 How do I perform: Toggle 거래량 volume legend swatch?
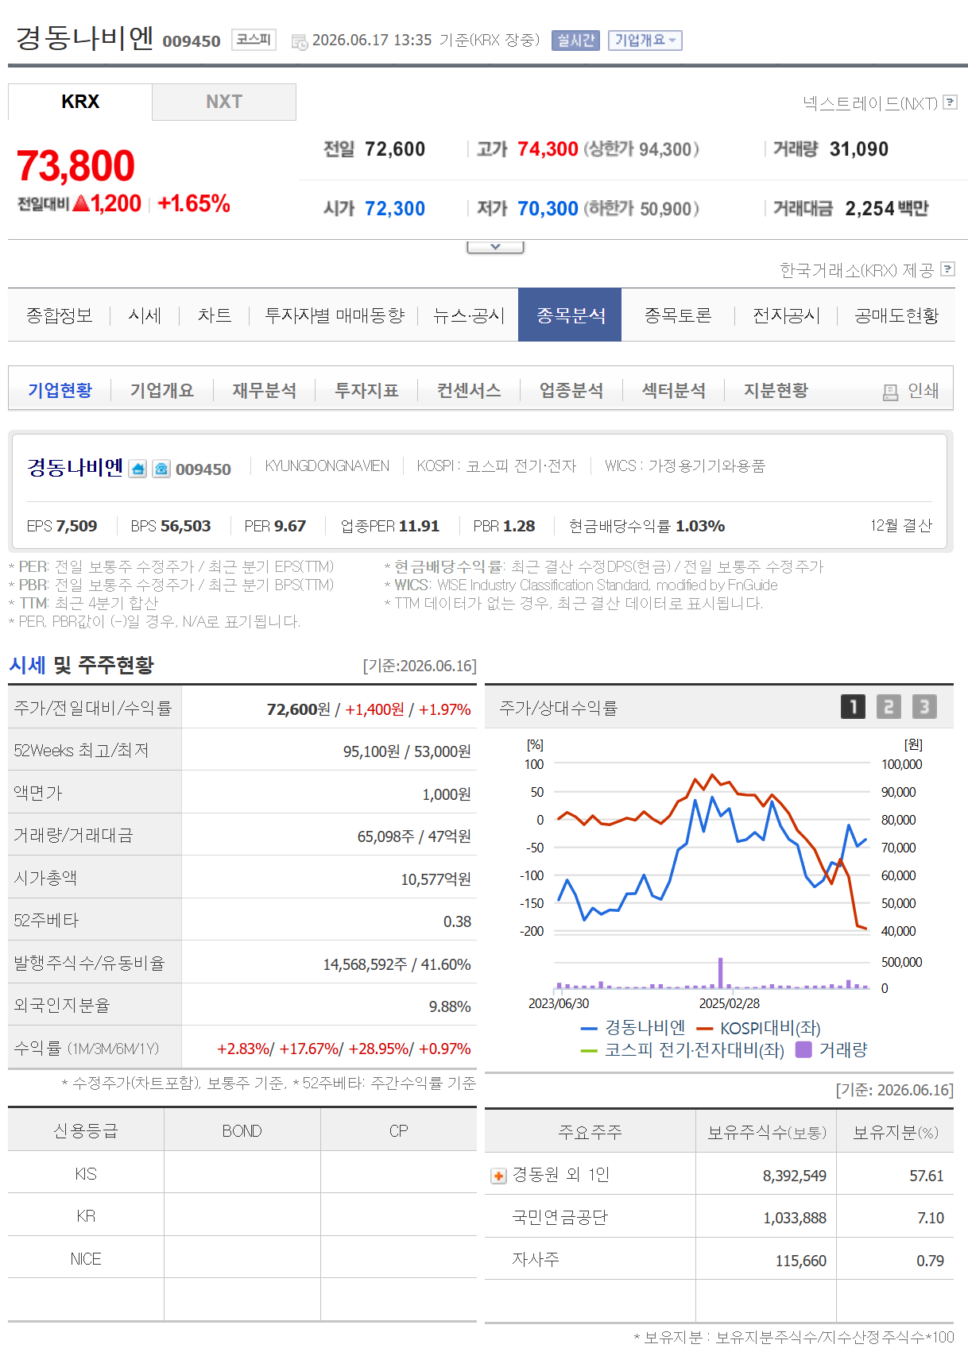[803, 1049]
